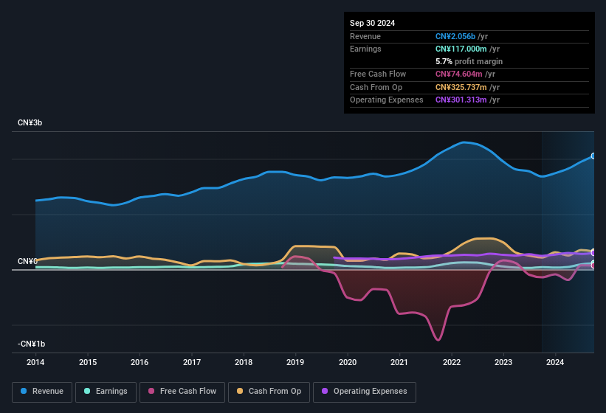Screen dimensions: 606x413
Task: Click the 2022 x-axis label
Action: click(452, 362)
